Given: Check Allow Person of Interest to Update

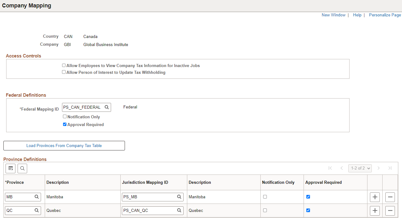Looking at the screenshot, I should coord(64,72).
